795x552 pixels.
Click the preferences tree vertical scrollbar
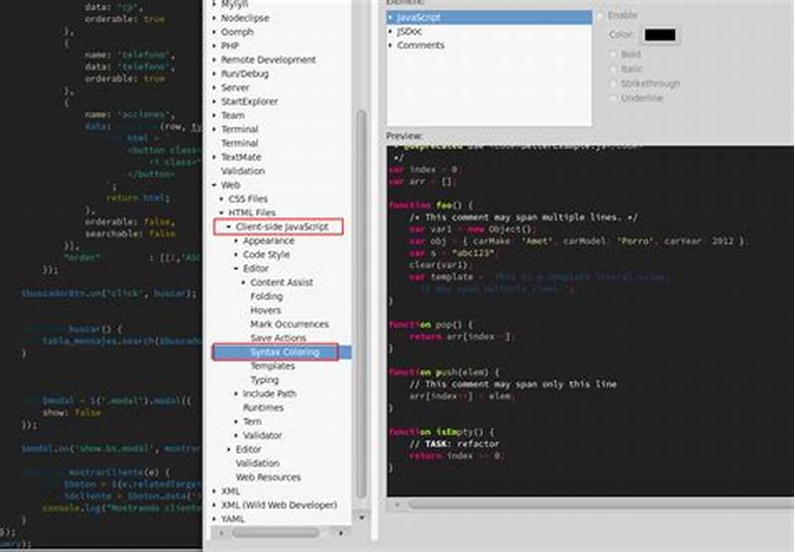click(362, 304)
